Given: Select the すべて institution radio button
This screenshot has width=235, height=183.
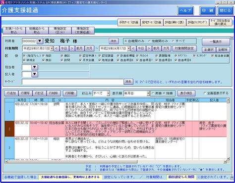Looking at the screenshot, I should 173,41.
